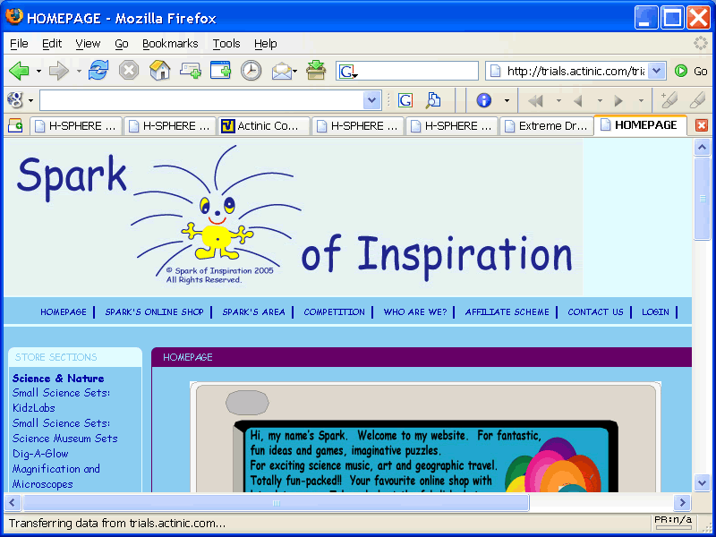
Task: Click the horizontal scrollbar right arrow
Action: click(682, 503)
